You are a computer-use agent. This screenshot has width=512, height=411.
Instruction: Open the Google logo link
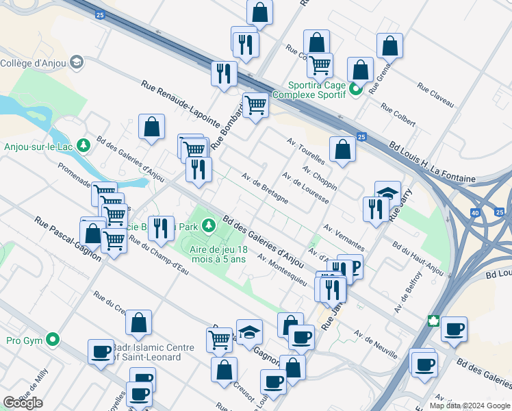(x=23, y=403)
